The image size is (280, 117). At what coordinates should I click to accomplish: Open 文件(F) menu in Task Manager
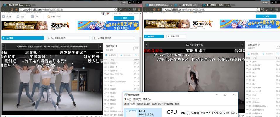(x=128, y=99)
